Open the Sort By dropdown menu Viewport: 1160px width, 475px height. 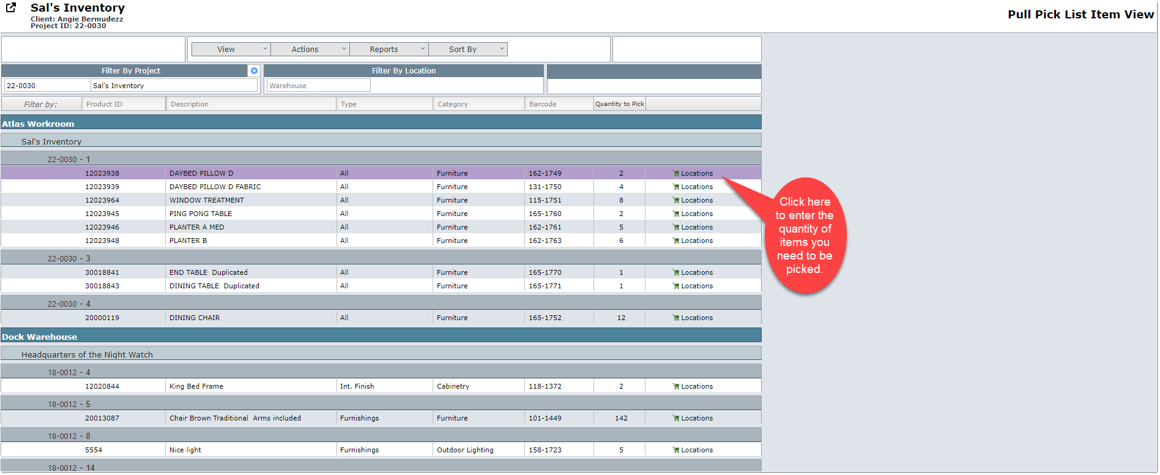pos(468,50)
